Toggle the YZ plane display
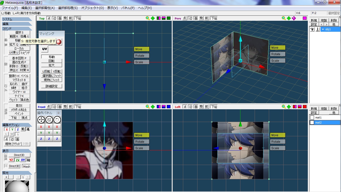Image resolution: width=341 pixels, height=192 pixels. point(11,160)
